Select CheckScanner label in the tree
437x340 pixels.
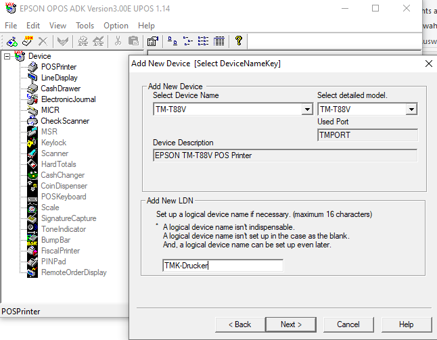[65, 121]
